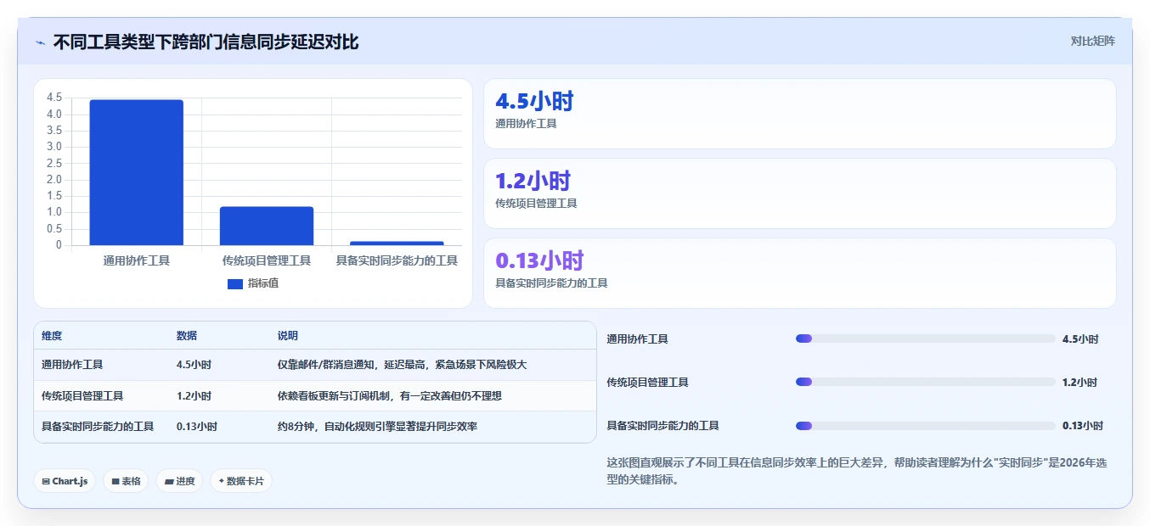This screenshot has height=526, width=1150.
Task: Click the lightning icon beside the title
Action: click(x=40, y=42)
